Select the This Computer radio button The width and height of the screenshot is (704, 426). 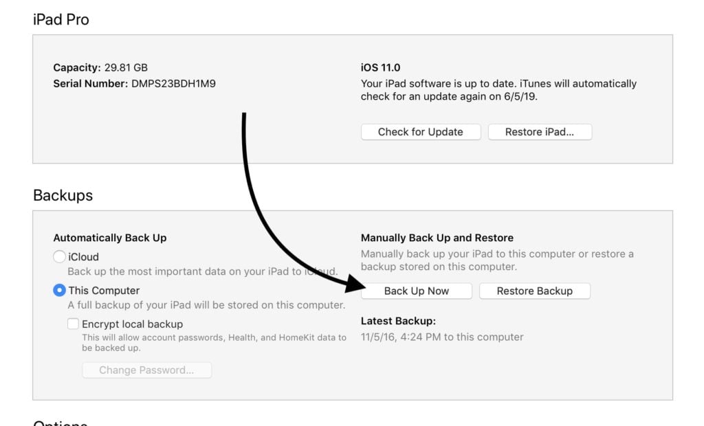coord(59,291)
